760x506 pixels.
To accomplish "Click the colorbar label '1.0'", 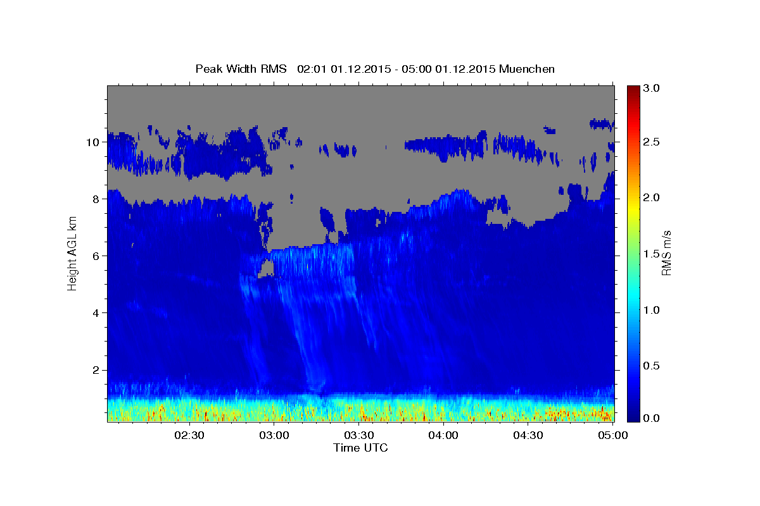I will [x=652, y=310].
